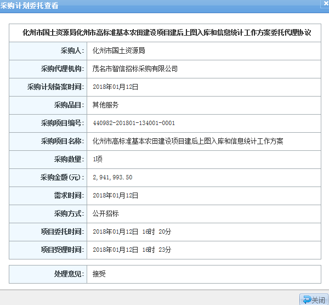Click the 采购方式 value 公开招标
This screenshot has height=305, width=329.
(x=106, y=213)
